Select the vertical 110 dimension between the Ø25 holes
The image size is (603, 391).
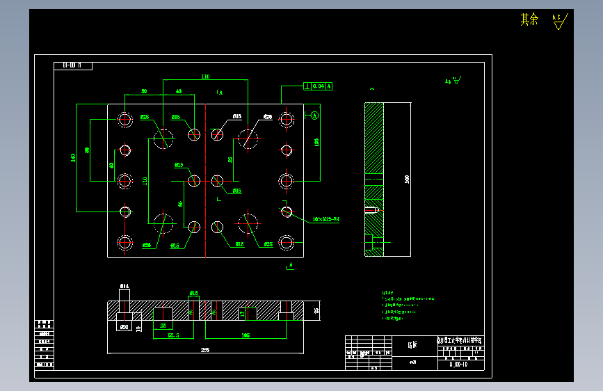click(145, 181)
